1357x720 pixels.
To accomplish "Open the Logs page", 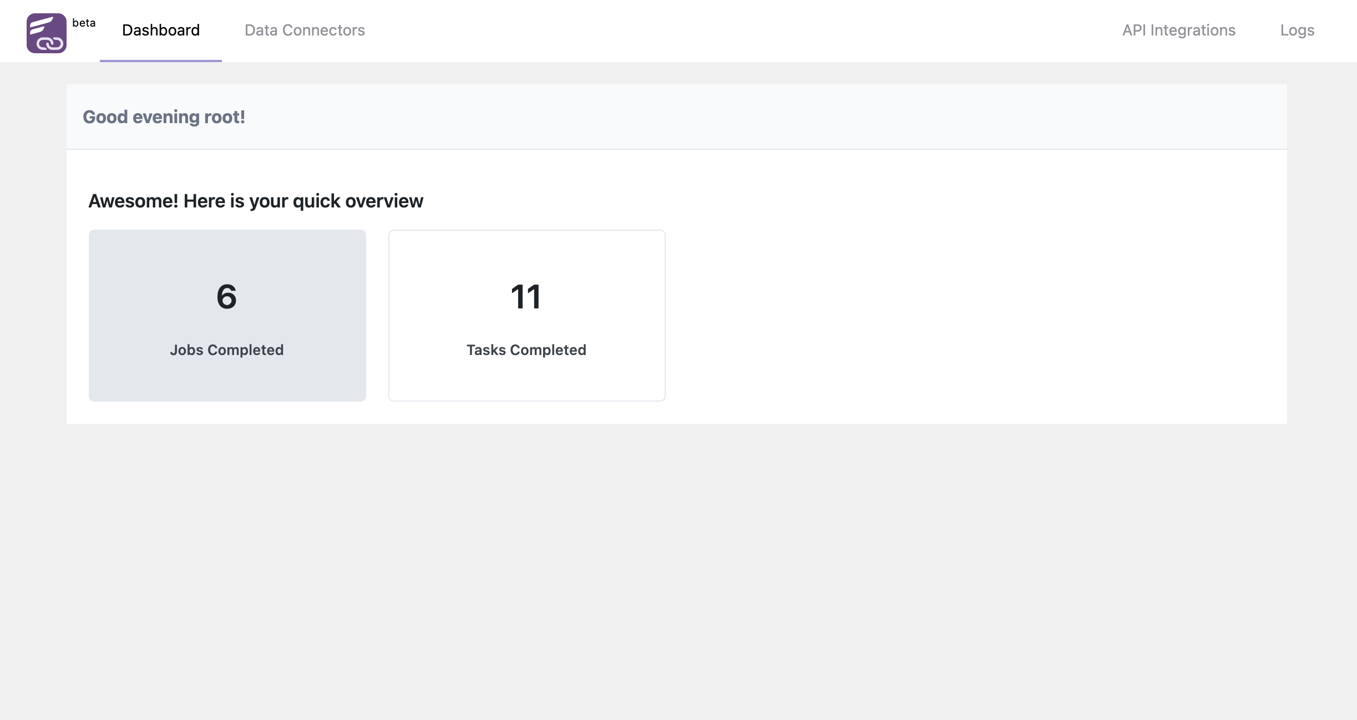I will click(1297, 31).
